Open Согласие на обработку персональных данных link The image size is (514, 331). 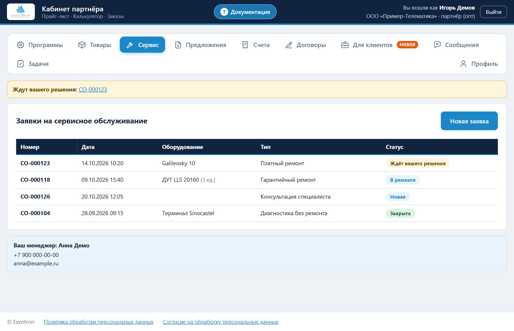[220, 322]
